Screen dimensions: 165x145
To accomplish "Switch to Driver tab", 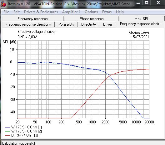I will pos(107,24).
